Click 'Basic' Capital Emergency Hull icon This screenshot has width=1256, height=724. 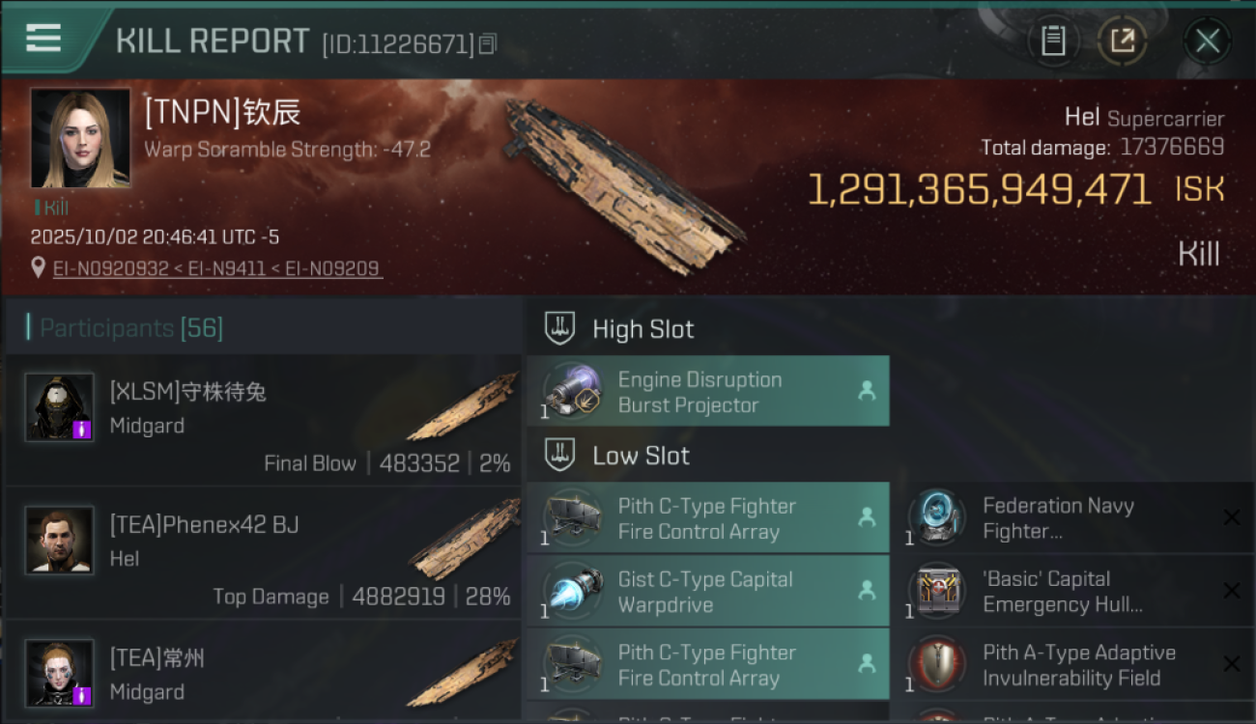937,592
